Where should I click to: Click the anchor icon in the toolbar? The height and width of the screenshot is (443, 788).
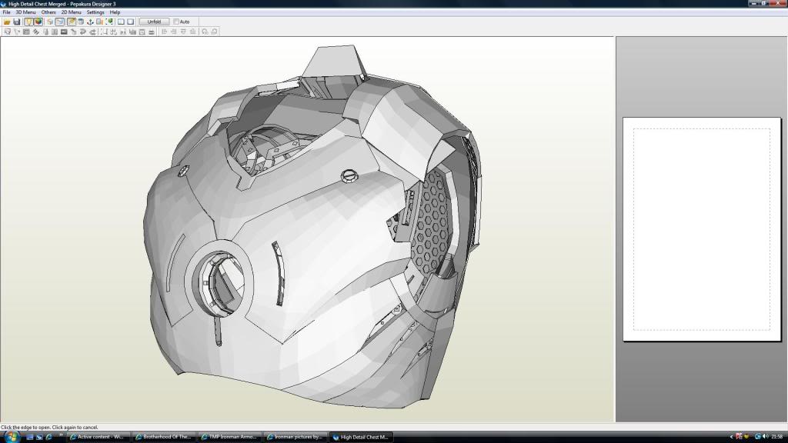pos(90,22)
